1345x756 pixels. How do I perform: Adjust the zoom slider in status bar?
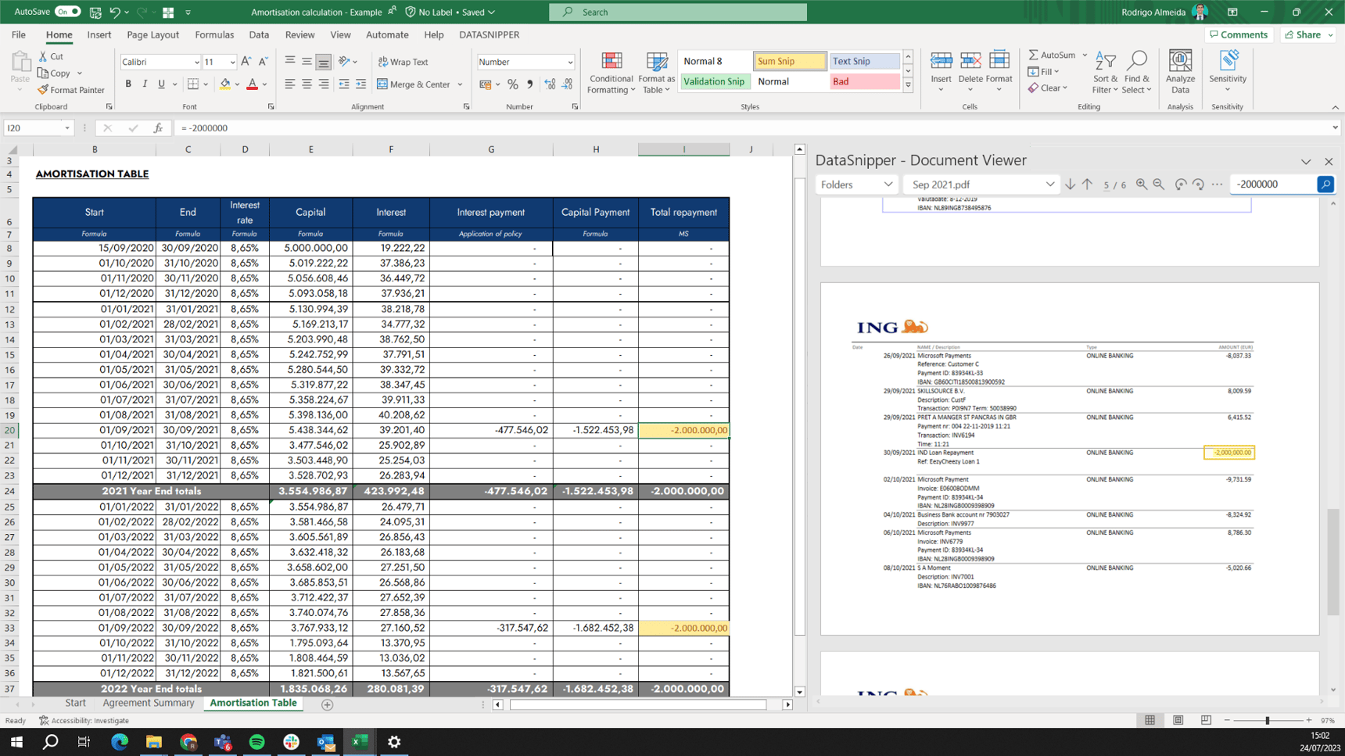(x=1267, y=721)
